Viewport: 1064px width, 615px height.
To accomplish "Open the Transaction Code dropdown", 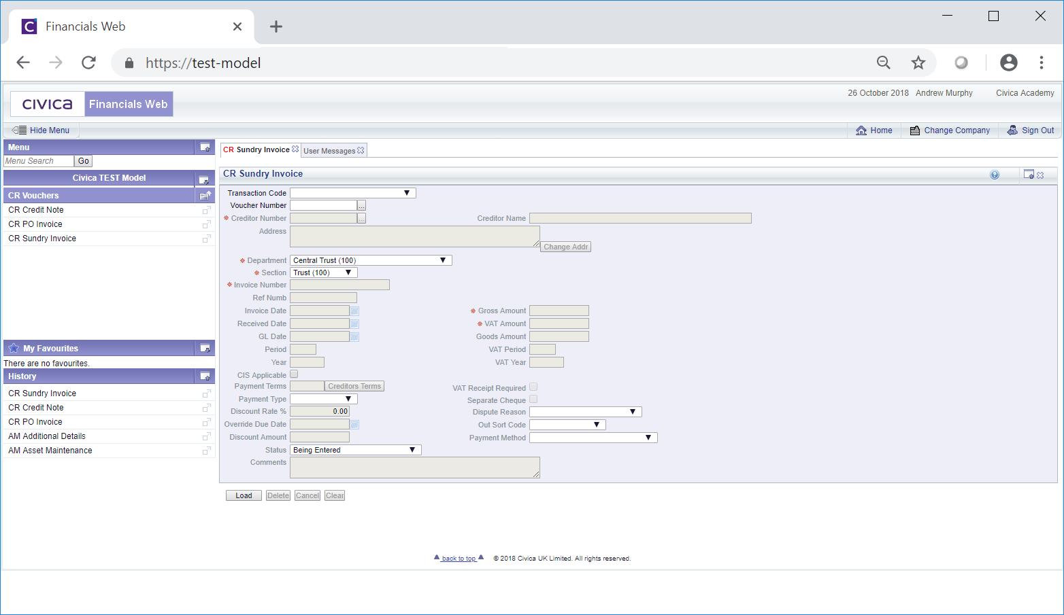I will pyautogui.click(x=353, y=193).
